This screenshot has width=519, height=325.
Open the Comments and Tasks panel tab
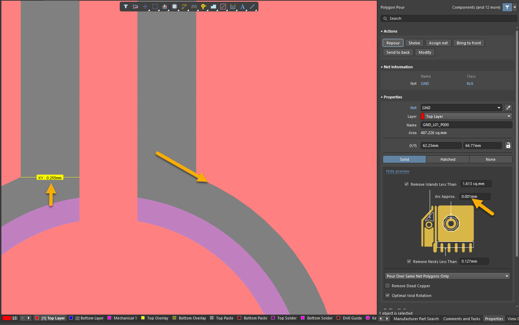(462, 319)
